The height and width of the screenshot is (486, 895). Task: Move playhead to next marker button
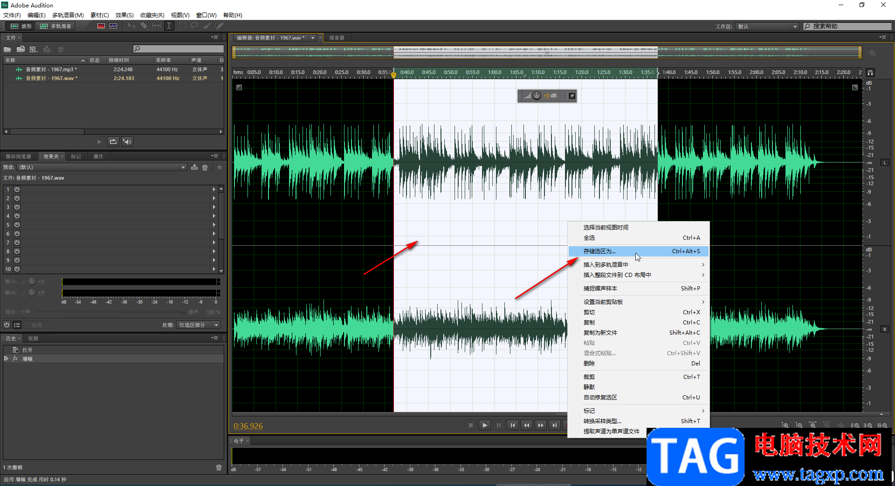(555, 425)
